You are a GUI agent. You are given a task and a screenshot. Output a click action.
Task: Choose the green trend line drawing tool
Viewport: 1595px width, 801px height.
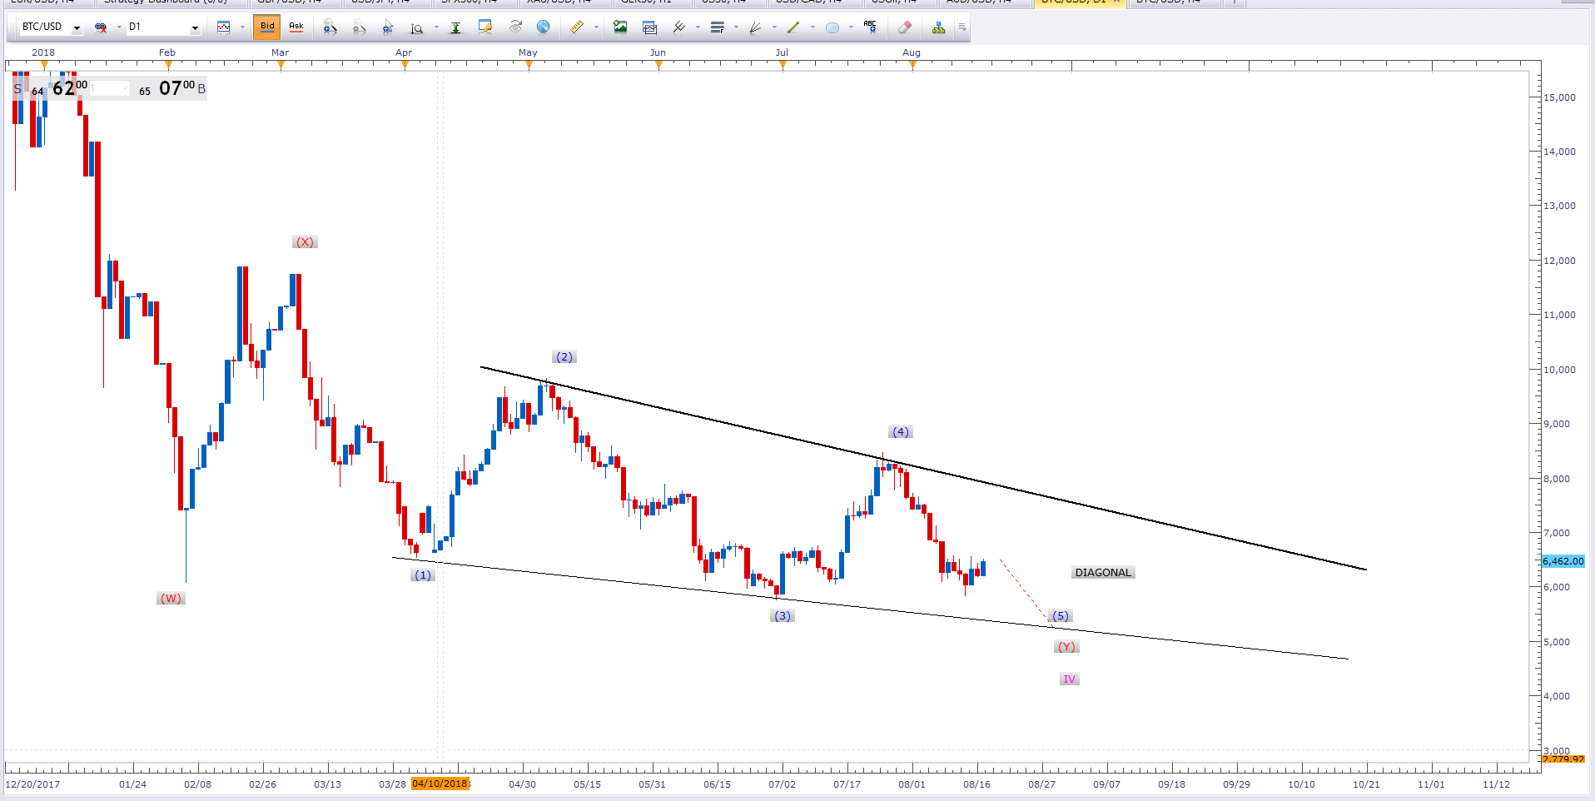coord(793,27)
